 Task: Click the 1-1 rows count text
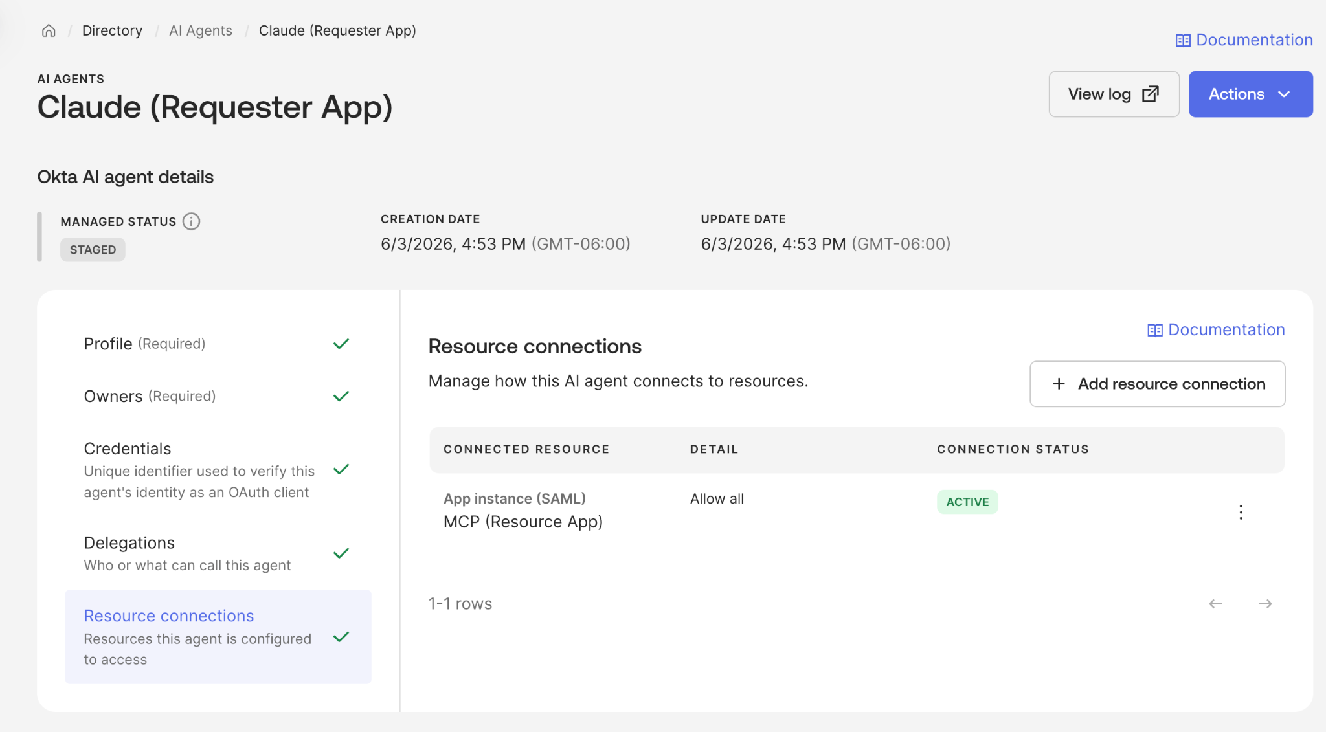[x=460, y=604]
